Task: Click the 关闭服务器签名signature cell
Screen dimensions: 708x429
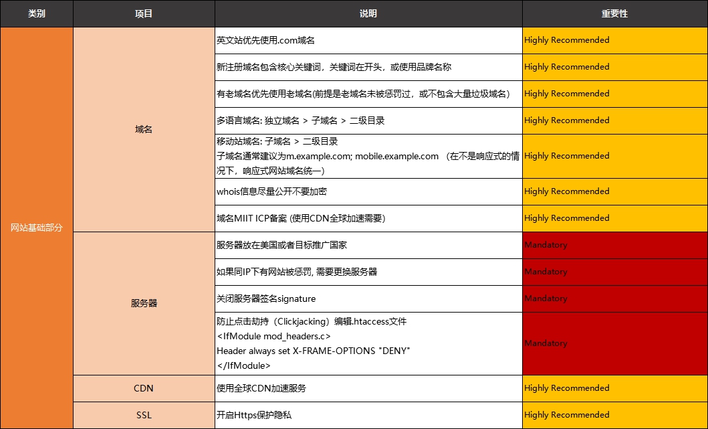Action: tap(368, 298)
